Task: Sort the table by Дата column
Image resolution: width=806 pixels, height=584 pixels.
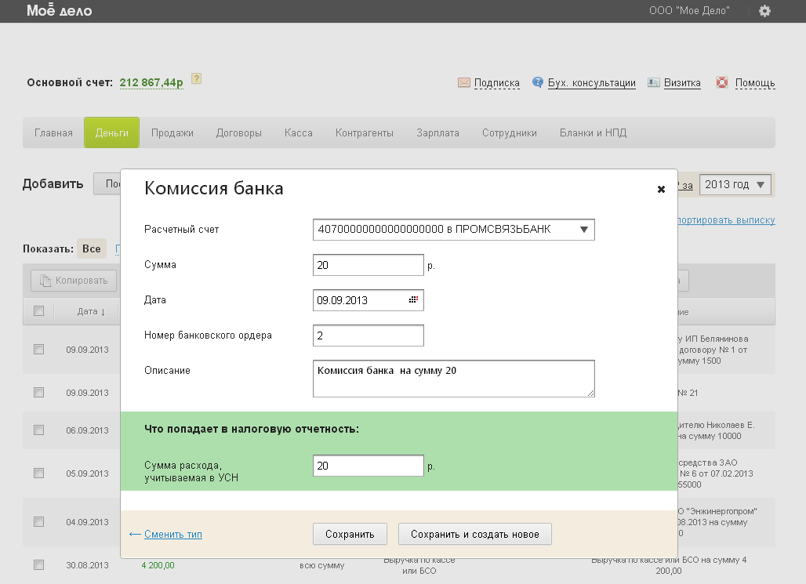Action: (x=91, y=311)
